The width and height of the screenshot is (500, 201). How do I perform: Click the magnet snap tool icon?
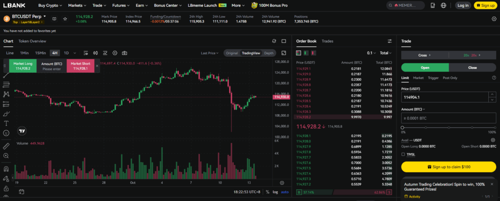tap(6, 169)
